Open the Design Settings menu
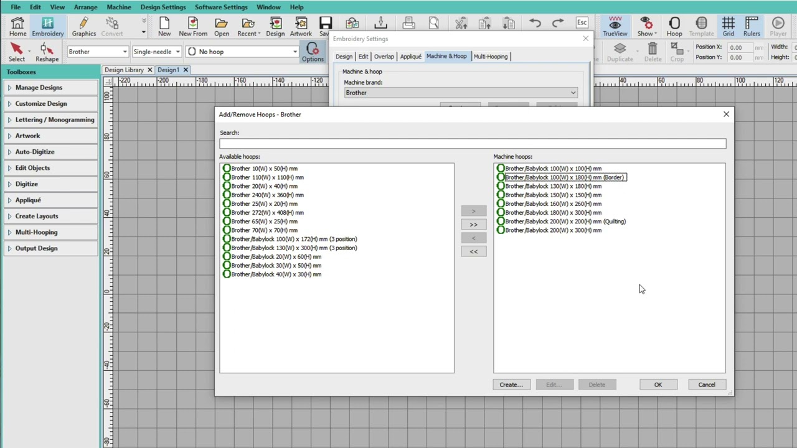The image size is (797, 448). [x=163, y=7]
